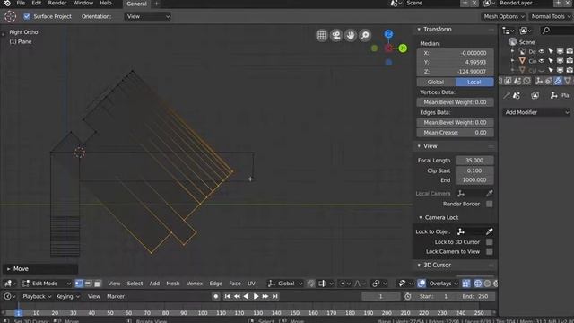Toggle overlays visibility button
The image size is (574, 323).
[422, 284]
